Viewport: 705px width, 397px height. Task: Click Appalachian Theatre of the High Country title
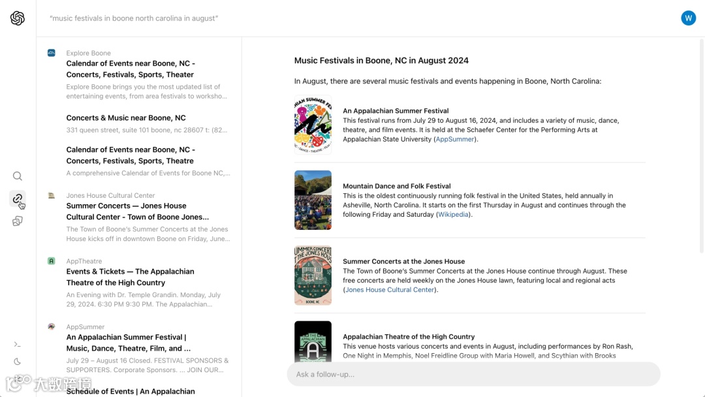tap(409, 337)
